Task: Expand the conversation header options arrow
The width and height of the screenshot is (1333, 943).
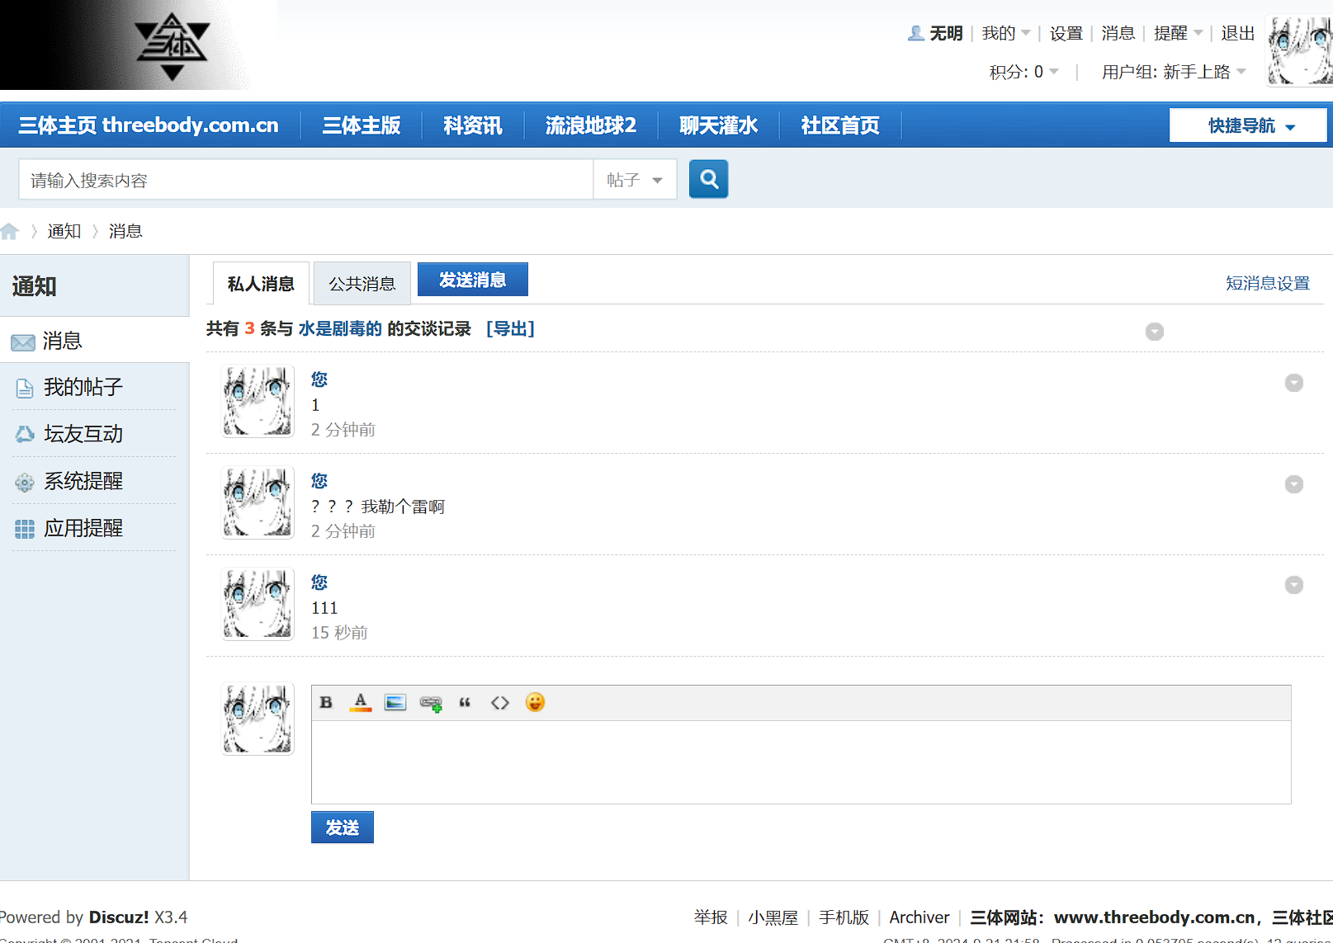Action: 1155,332
